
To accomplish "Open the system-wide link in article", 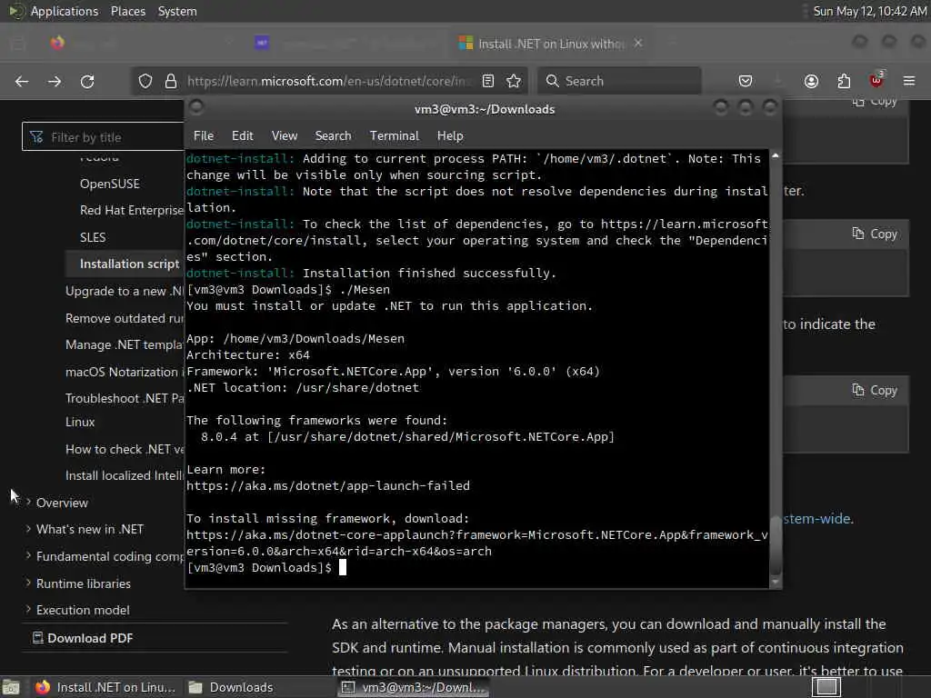I will point(818,518).
